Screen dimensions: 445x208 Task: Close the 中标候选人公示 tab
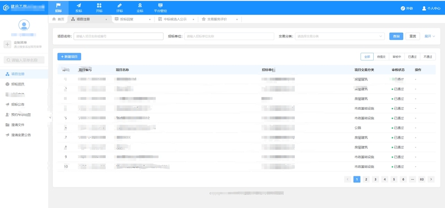(193, 19)
